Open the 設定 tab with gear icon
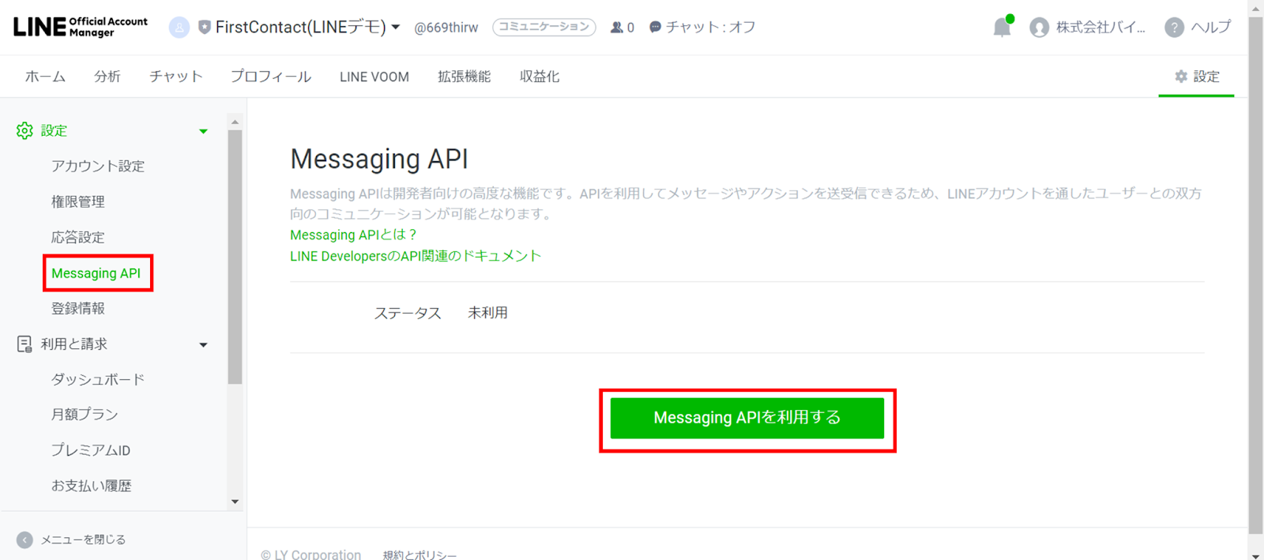 [x=1197, y=77]
